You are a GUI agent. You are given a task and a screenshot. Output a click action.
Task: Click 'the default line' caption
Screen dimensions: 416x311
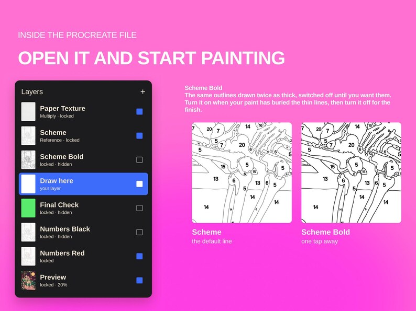pyautogui.click(x=212, y=241)
